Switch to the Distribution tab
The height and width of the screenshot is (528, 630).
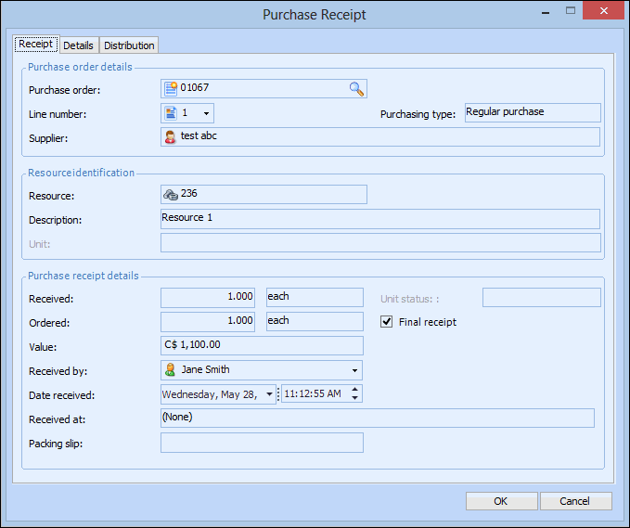pos(129,45)
